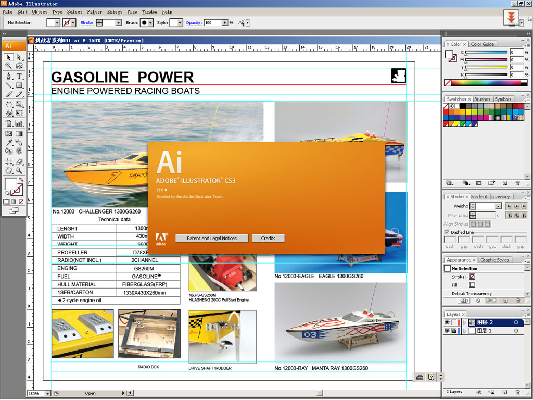Select the Free Transform tool
The width and height of the screenshot is (533, 400).
(x=19, y=113)
